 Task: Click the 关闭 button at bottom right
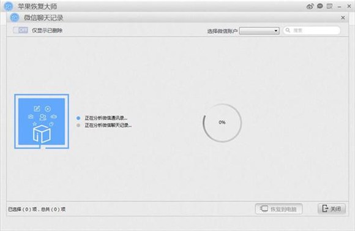(x=332, y=208)
